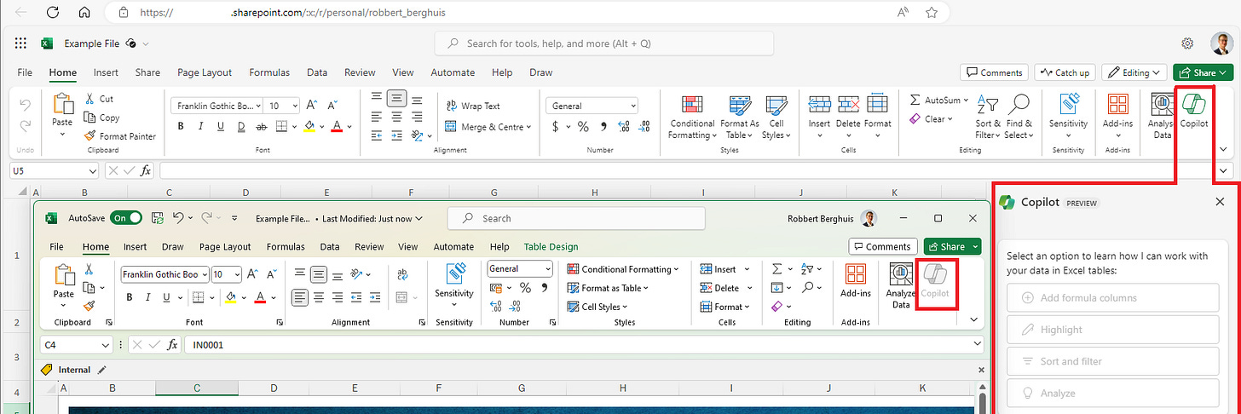Open Conditional Formatting in Excel web ribbon
This screenshot has height=414, width=1241.
pyautogui.click(x=691, y=117)
